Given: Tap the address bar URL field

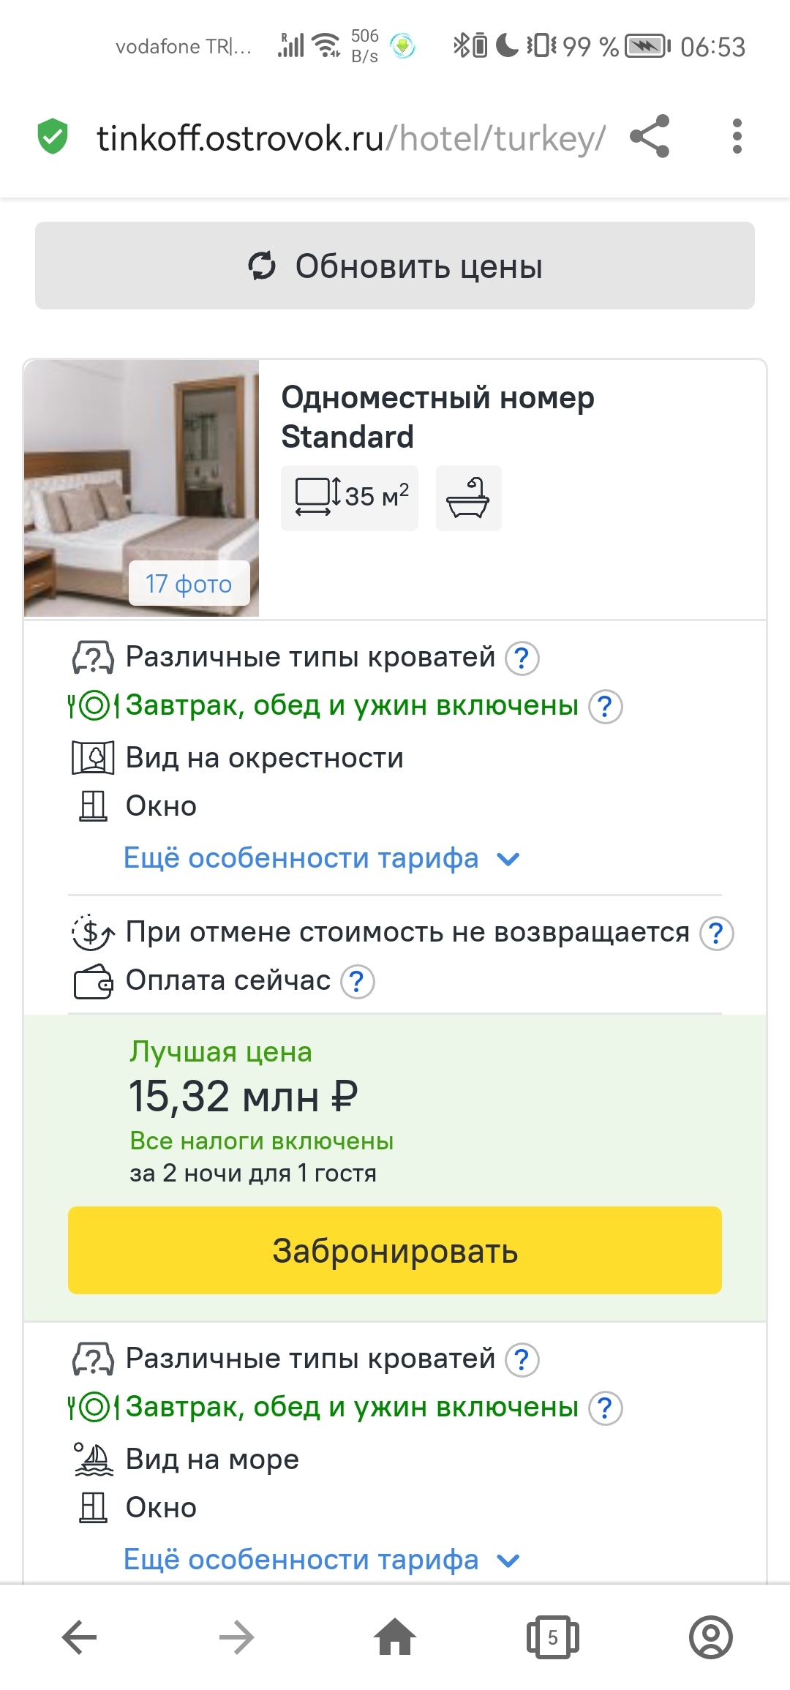Looking at the screenshot, I should 351,138.
